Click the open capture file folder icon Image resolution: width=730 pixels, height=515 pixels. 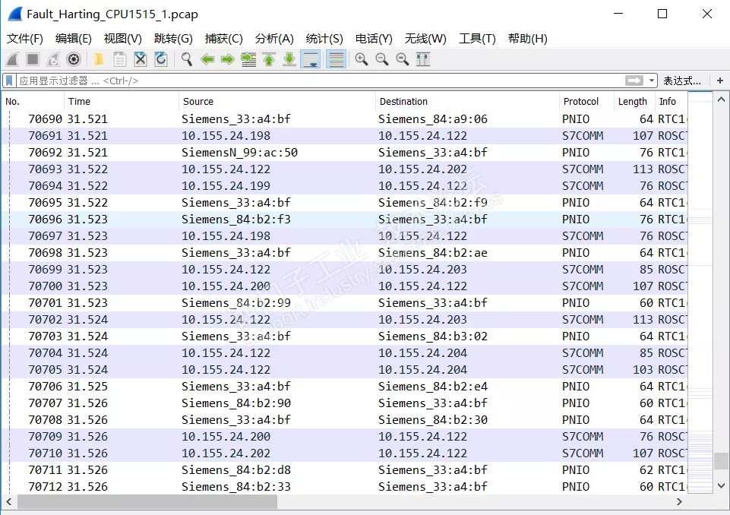[99, 59]
